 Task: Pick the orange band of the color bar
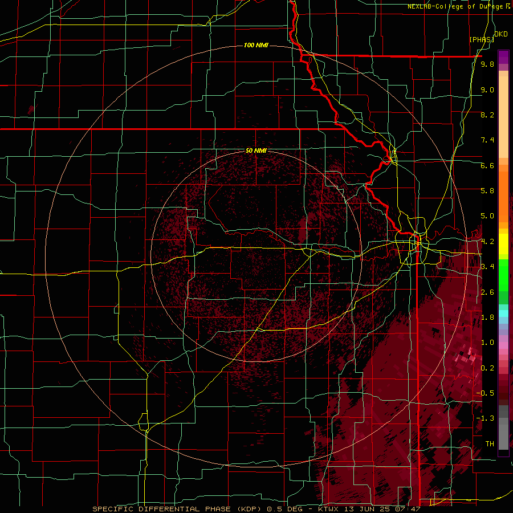point(503,196)
